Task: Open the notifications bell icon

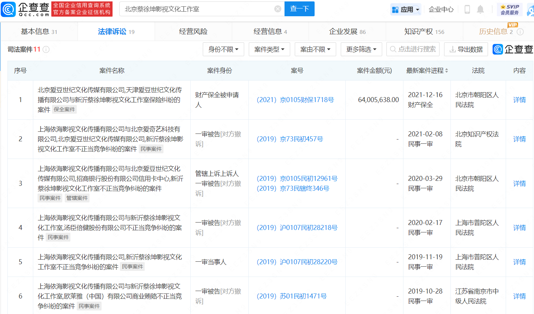Action: 480,10
